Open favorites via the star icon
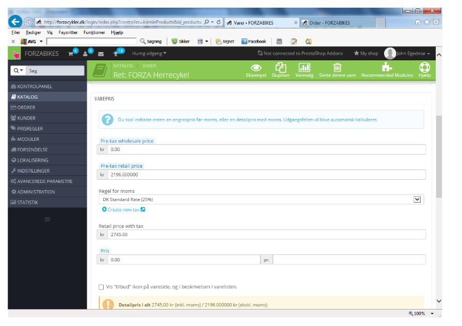The height and width of the screenshot is (326, 462). [427, 22]
